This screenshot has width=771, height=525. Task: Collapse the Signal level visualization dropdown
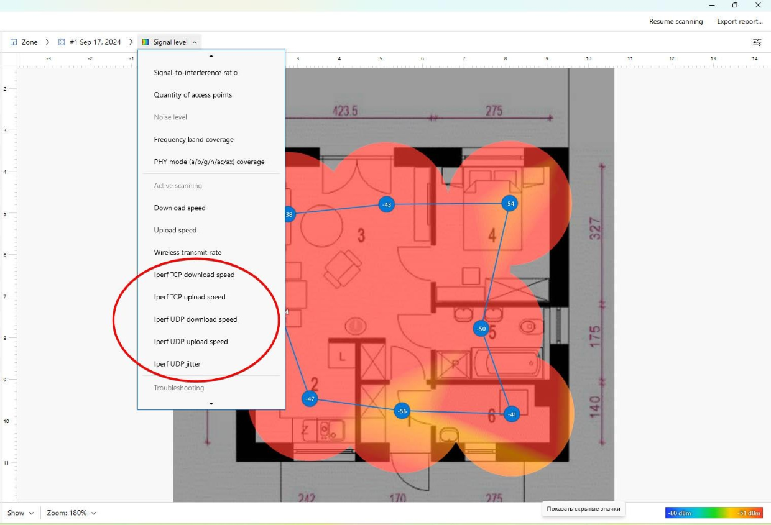pos(170,42)
